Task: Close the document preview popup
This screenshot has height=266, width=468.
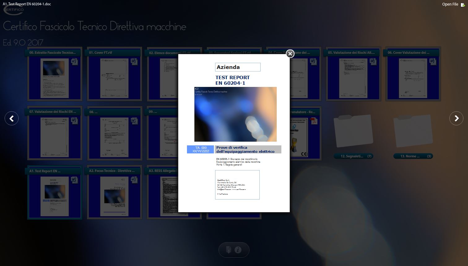Action: (x=290, y=54)
